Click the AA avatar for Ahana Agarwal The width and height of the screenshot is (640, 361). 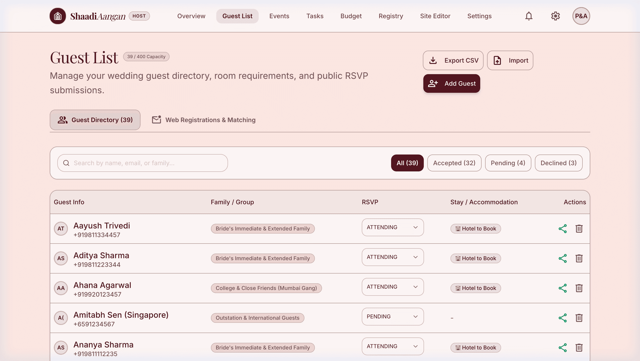(61, 288)
